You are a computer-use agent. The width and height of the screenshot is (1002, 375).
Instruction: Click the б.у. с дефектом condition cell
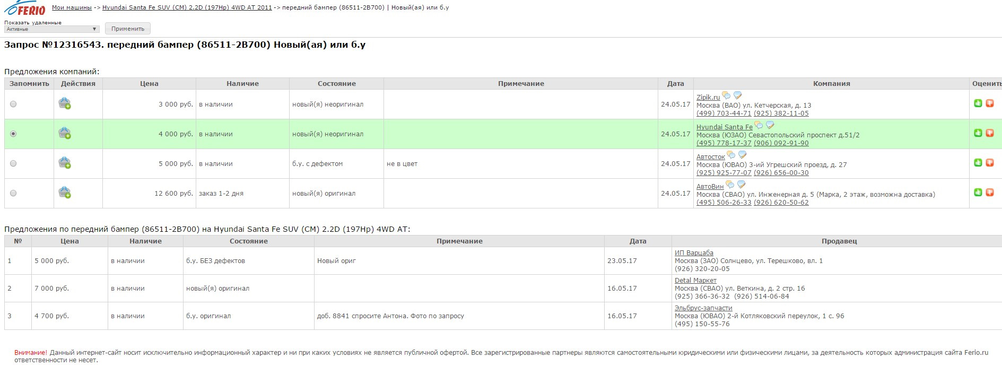(336, 164)
